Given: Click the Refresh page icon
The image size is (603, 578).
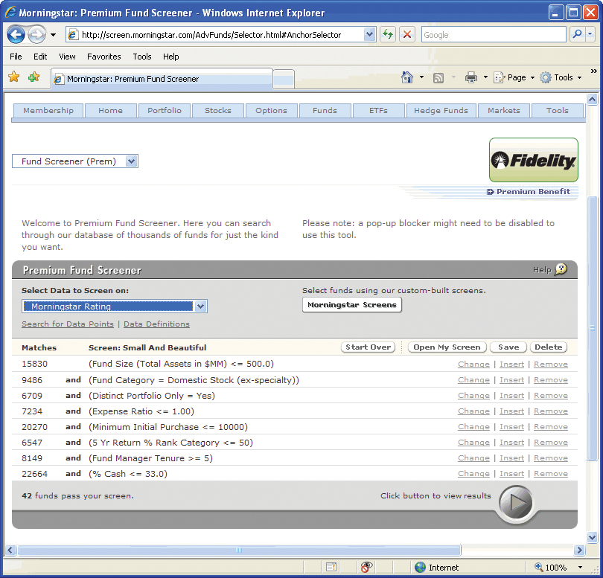Looking at the screenshot, I should tap(388, 34).
